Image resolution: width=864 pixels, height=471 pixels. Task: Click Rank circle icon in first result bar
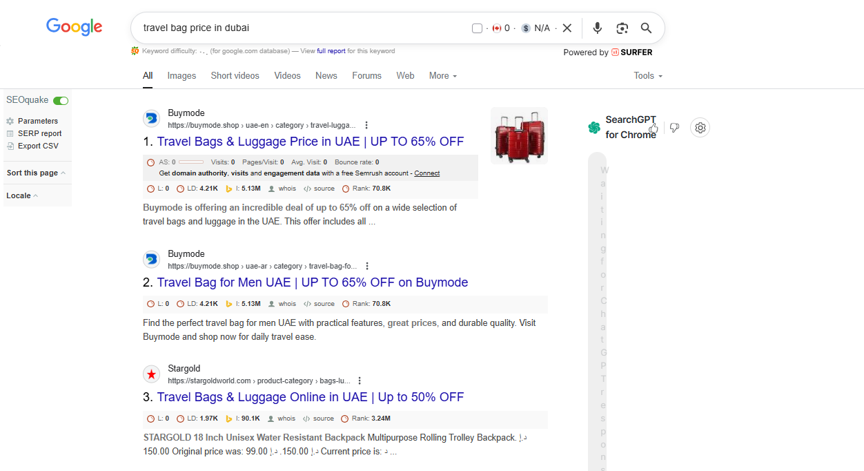pyautogui.click(x=346, y=189)
